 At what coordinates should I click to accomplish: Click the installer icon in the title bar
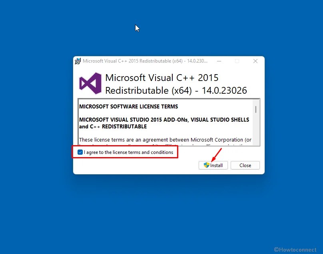click(x=78, y=61)
